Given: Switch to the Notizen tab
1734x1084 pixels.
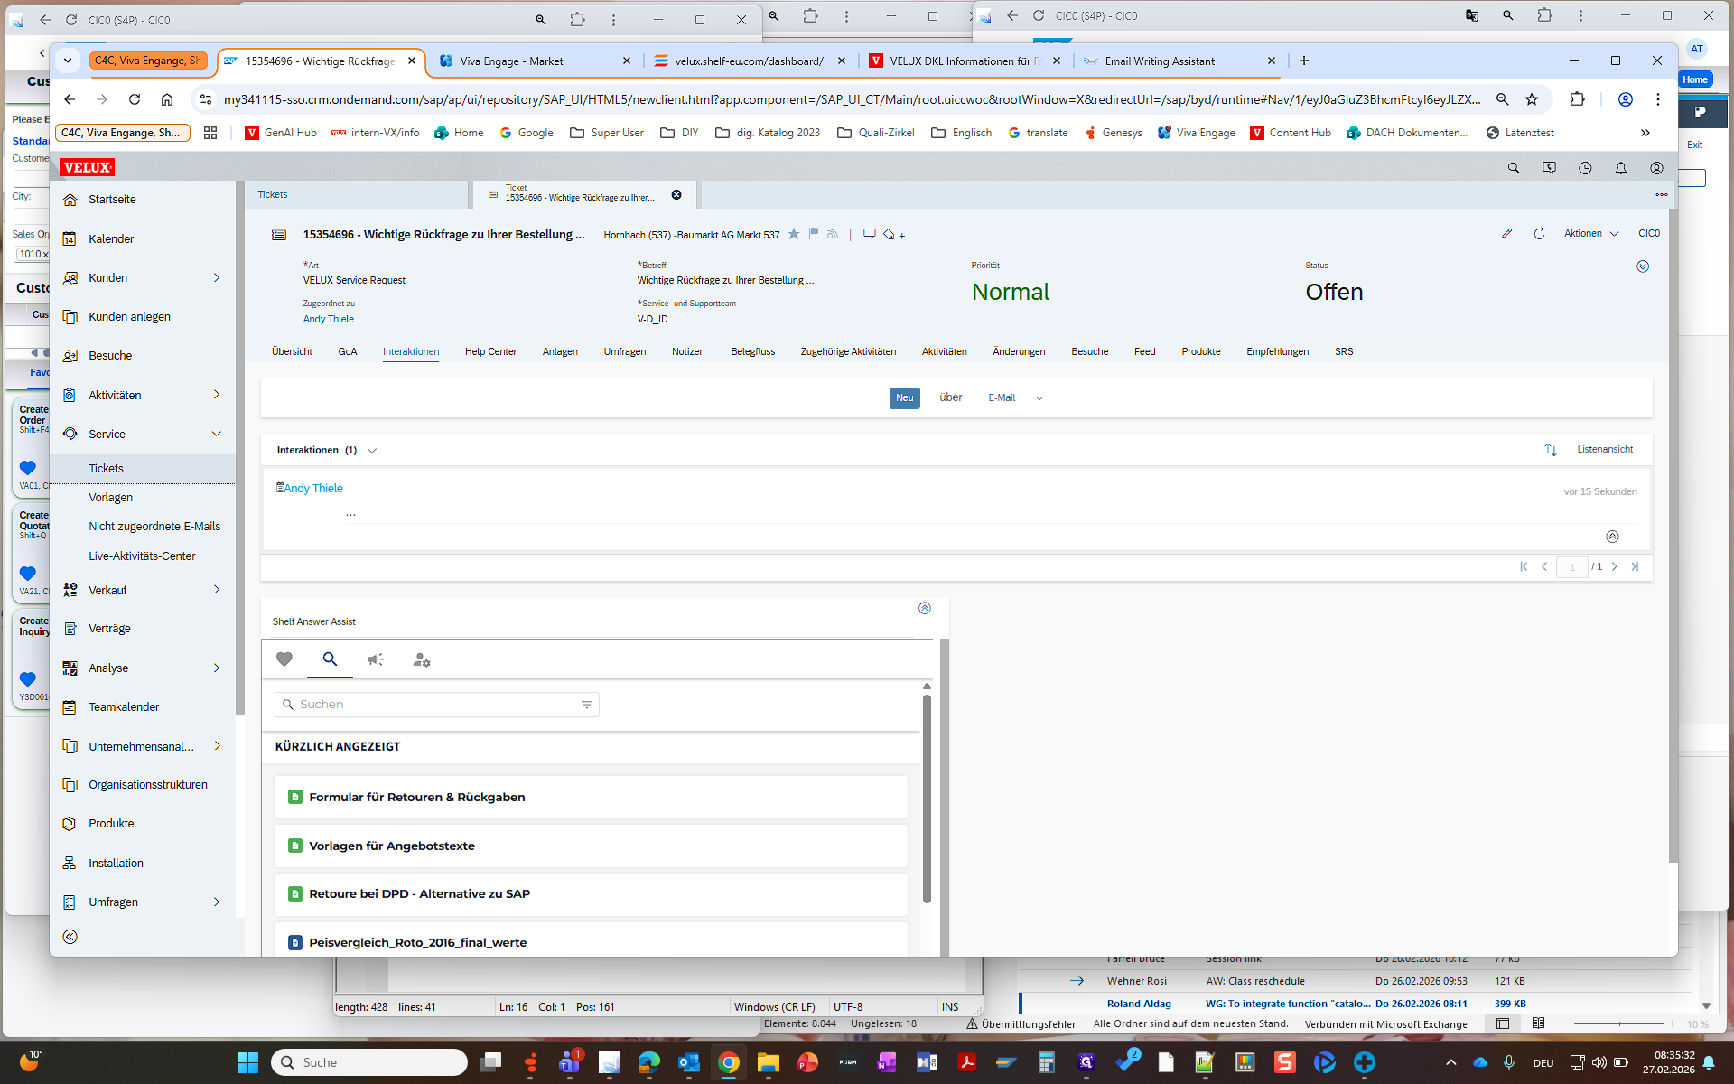Looking at the screenshot, I should click(x=688, y=352).
